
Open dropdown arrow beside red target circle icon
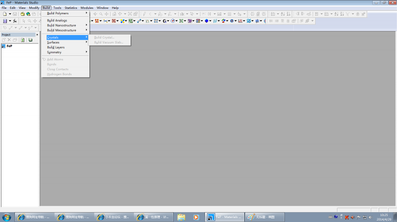177,21
